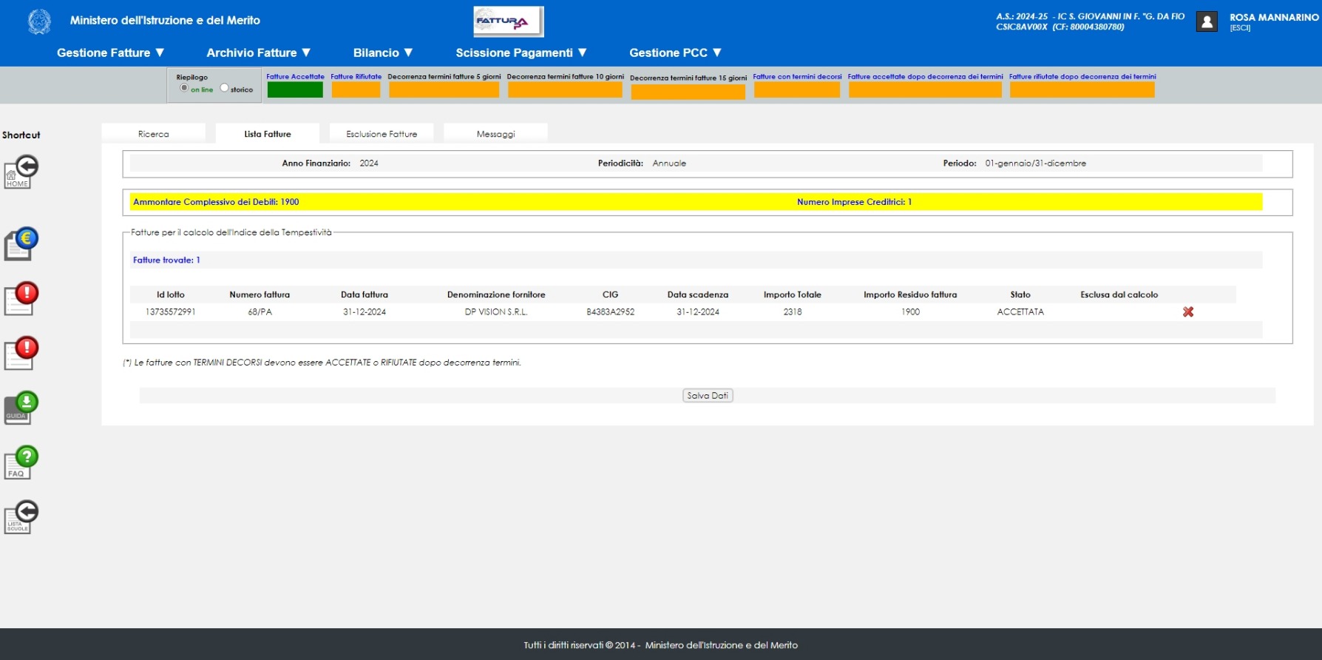Open the Esclusione Fatture tab

click(382, 134)
